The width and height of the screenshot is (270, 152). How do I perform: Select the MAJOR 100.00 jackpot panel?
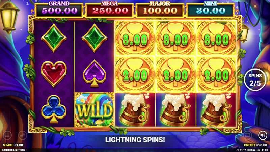[160, 10]
